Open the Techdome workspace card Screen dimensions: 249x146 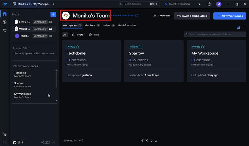click(92, 61)
